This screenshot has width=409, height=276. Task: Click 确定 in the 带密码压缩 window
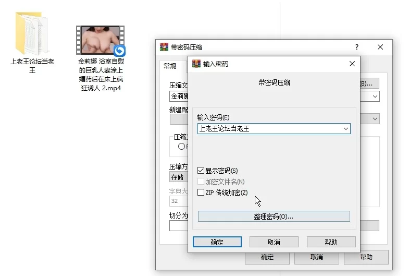pos(267,257)
